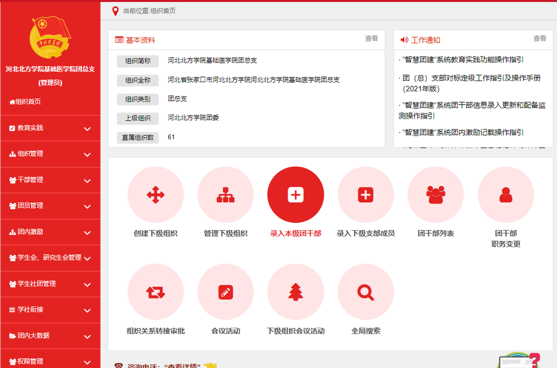Expand 组织管理 chevron arrow
This screenshot has height=368, width=557.
(x=87, y=155)
